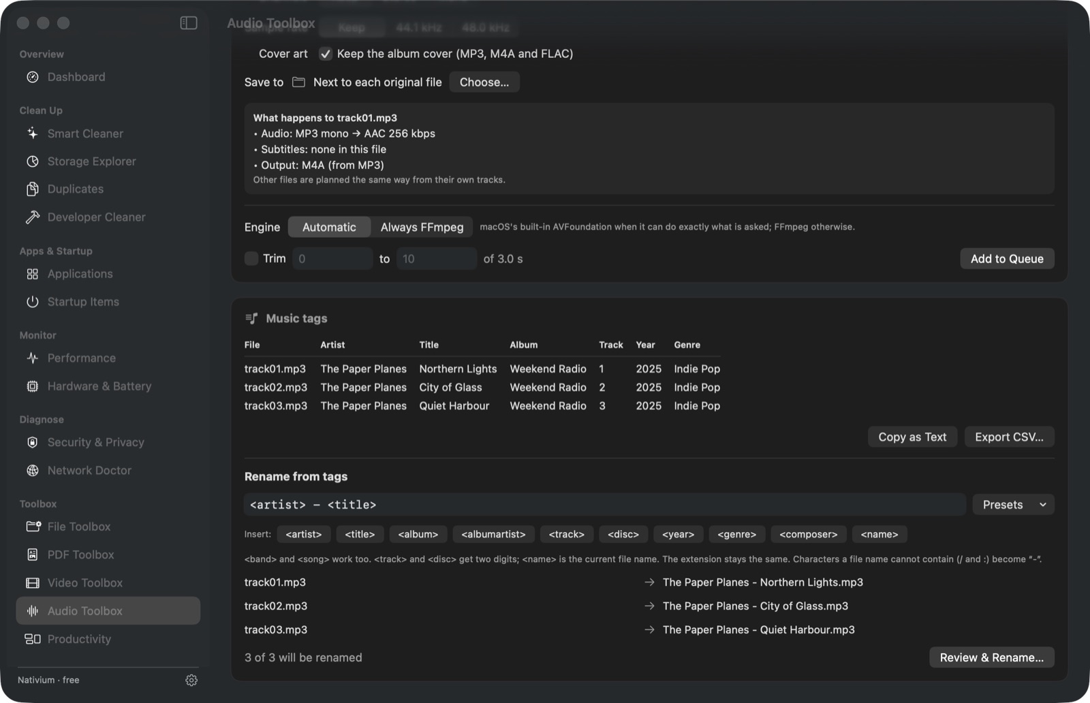The width and height of the screenshot is (1090, 703).
Task: Select the City of Glass title cell
Action: 450,388
